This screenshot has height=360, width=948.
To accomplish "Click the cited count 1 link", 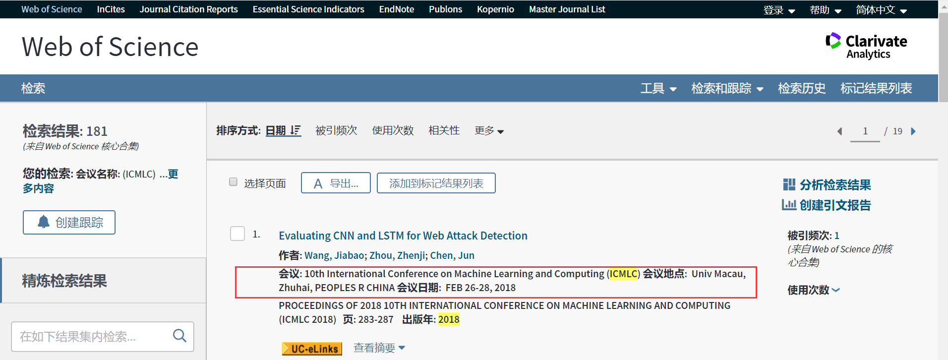I will pos(837,236).
